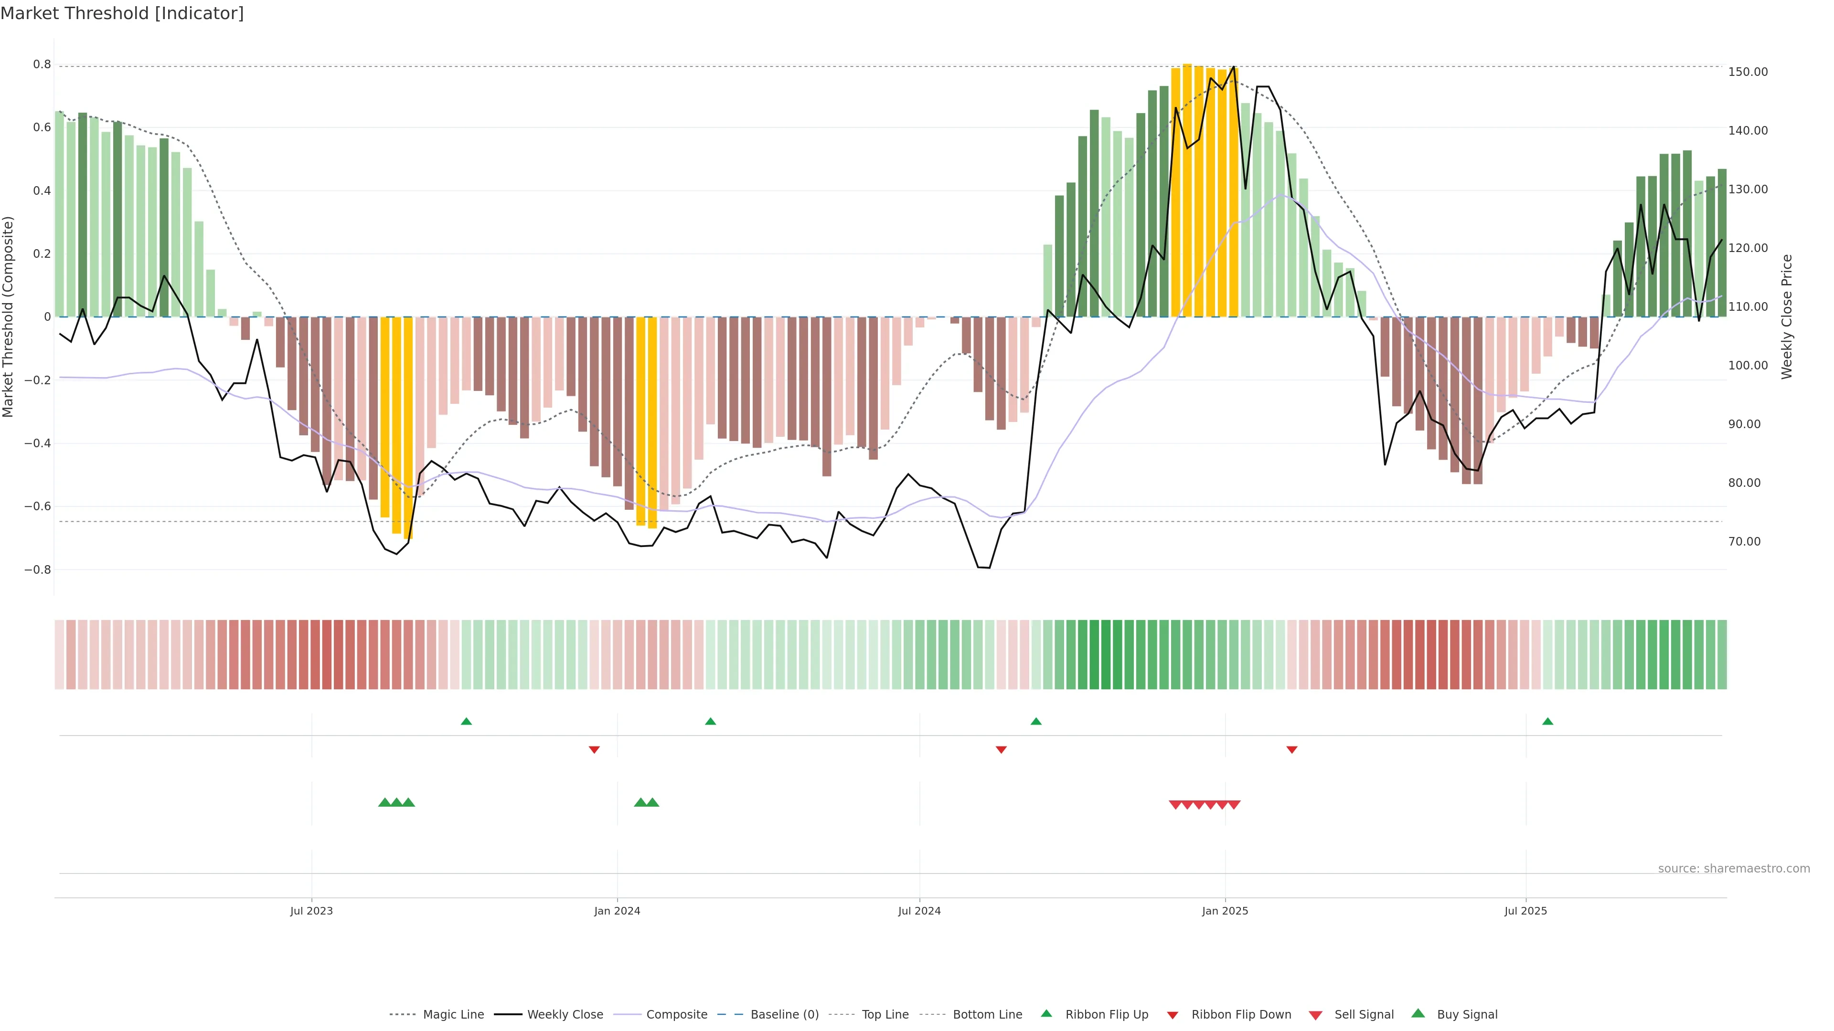The width and height of the screenshot is (1834, 1031).
Task: Click the Ribbon Flip Up legend triangle icon
Action: [1046, 1013]
